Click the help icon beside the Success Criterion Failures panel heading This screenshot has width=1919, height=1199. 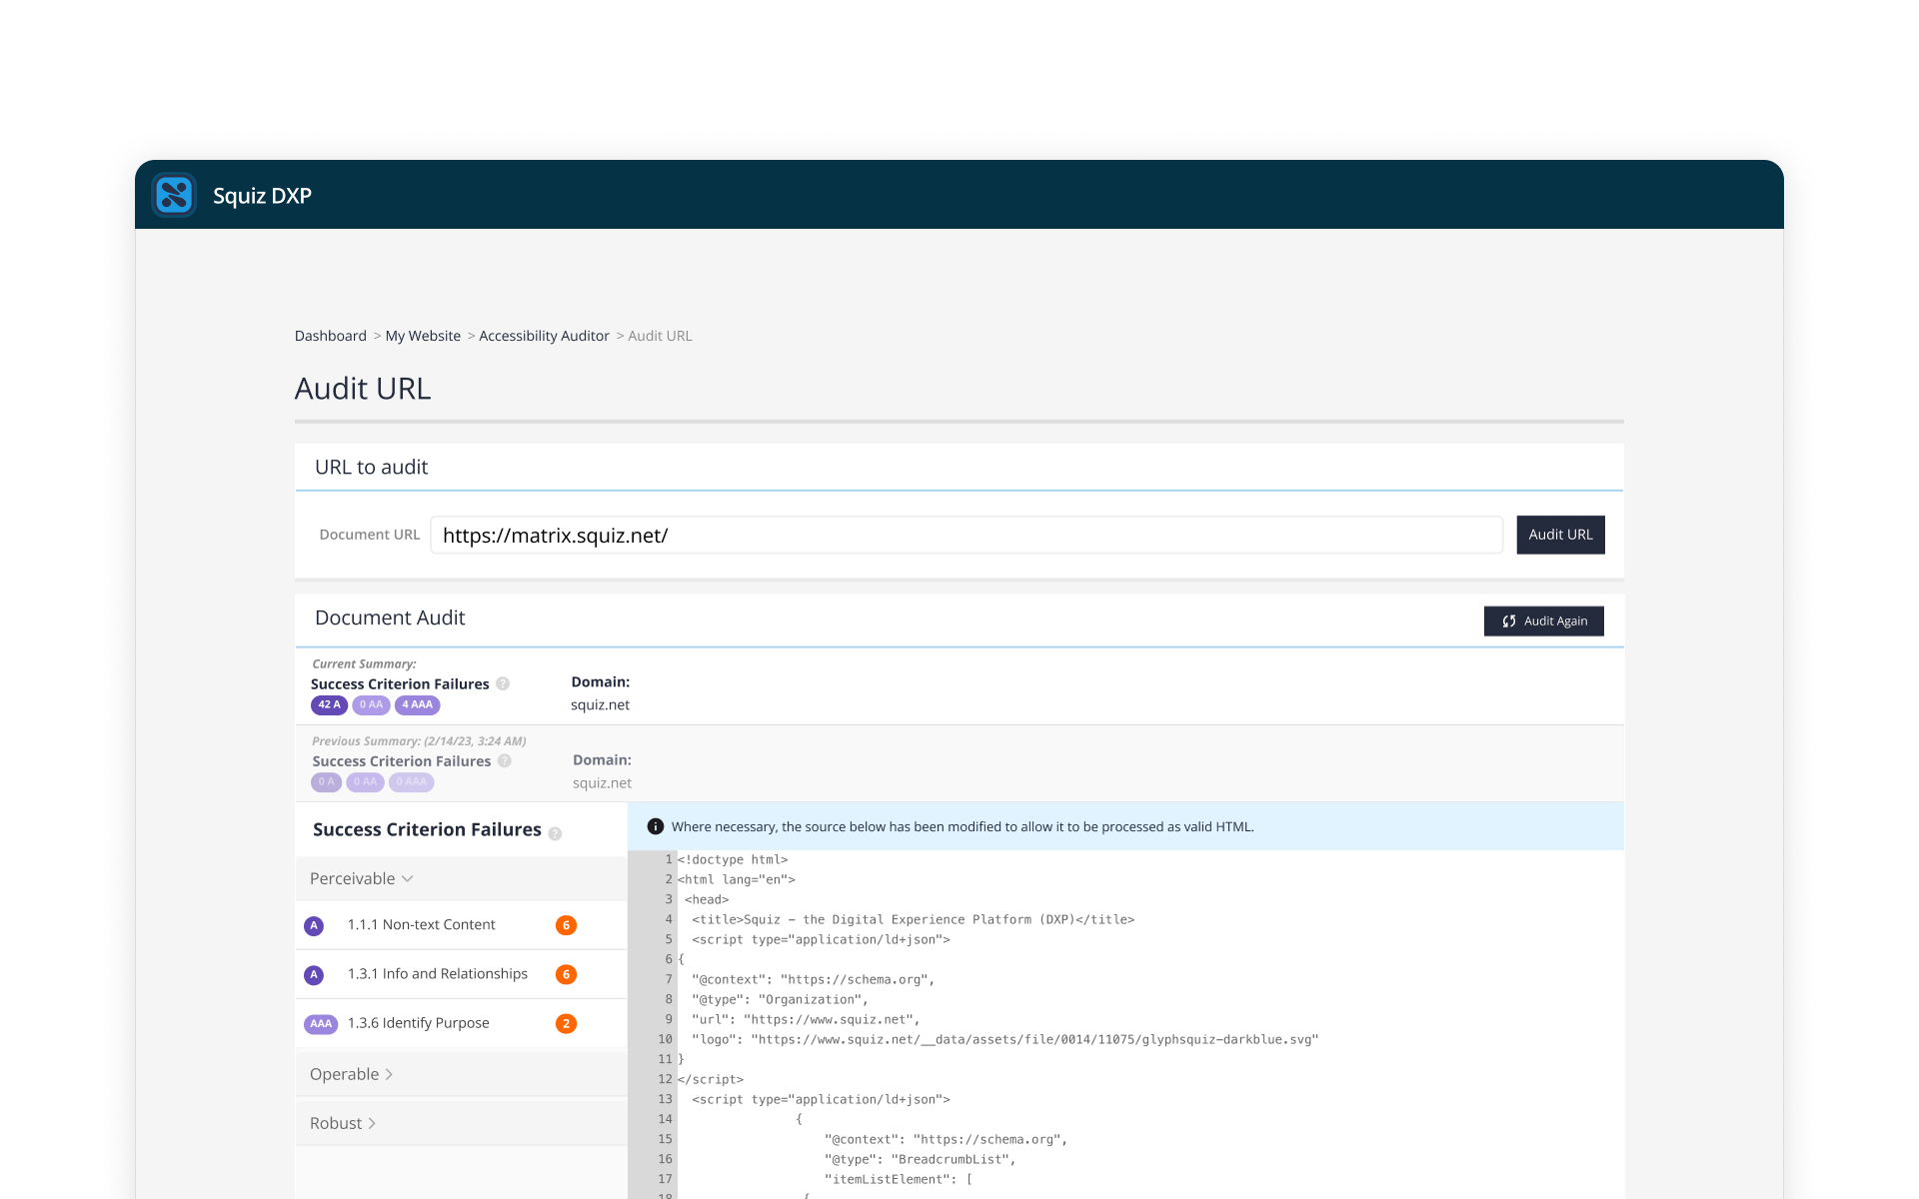(x=555, y=833)
